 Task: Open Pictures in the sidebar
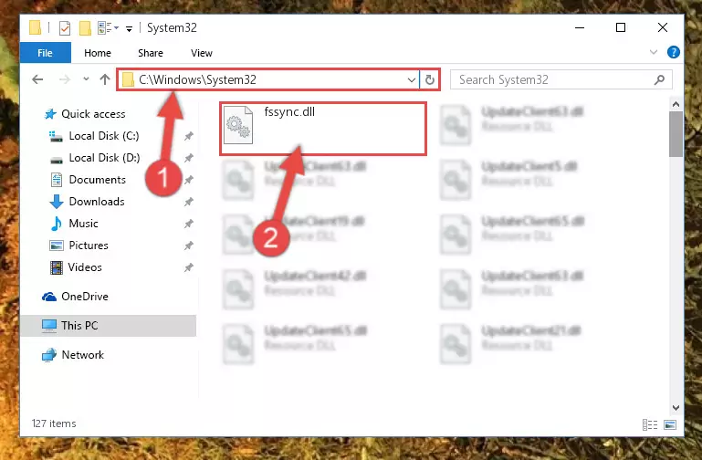pos(89,246)
